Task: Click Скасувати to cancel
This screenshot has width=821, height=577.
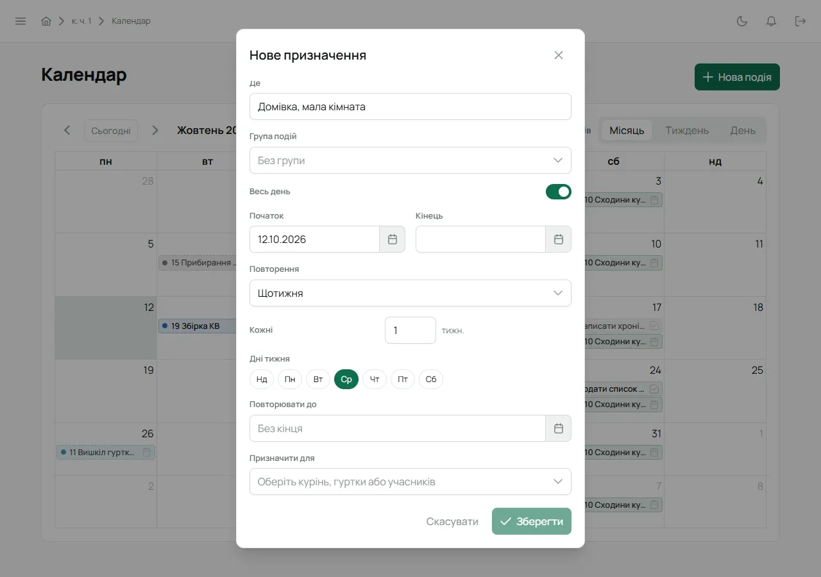Action: pyautogui.click(x=452, y=521)
